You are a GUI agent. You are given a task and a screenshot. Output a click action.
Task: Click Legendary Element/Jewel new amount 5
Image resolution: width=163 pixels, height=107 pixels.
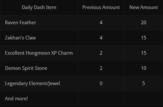click(x=144, y=84)
